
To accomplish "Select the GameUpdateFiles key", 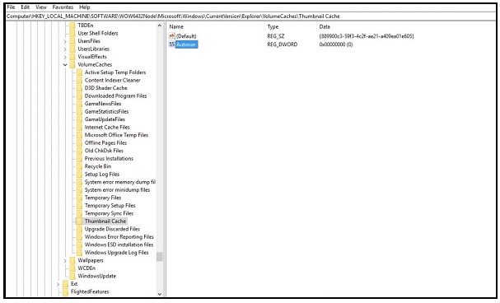I will pyautogui.click(x=105, y=119).
